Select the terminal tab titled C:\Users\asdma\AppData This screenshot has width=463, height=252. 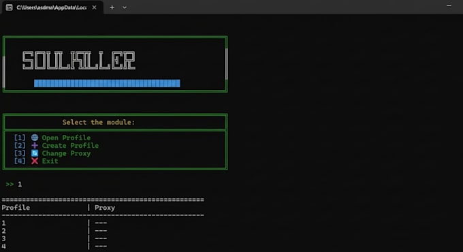tap(52, 7)
